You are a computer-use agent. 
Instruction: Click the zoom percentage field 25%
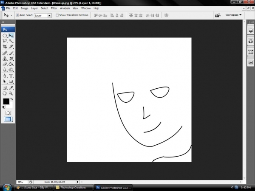(x=22, y=182)
